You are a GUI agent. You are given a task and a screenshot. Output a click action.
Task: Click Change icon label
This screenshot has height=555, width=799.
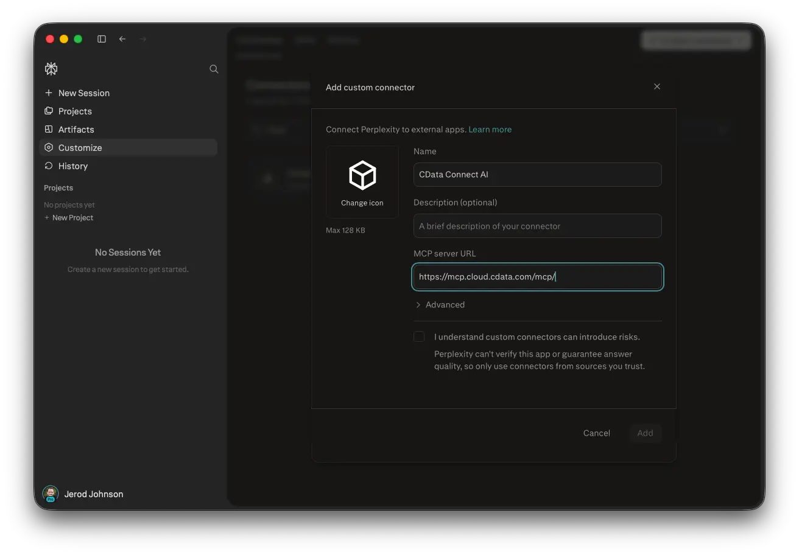[362, 203]
